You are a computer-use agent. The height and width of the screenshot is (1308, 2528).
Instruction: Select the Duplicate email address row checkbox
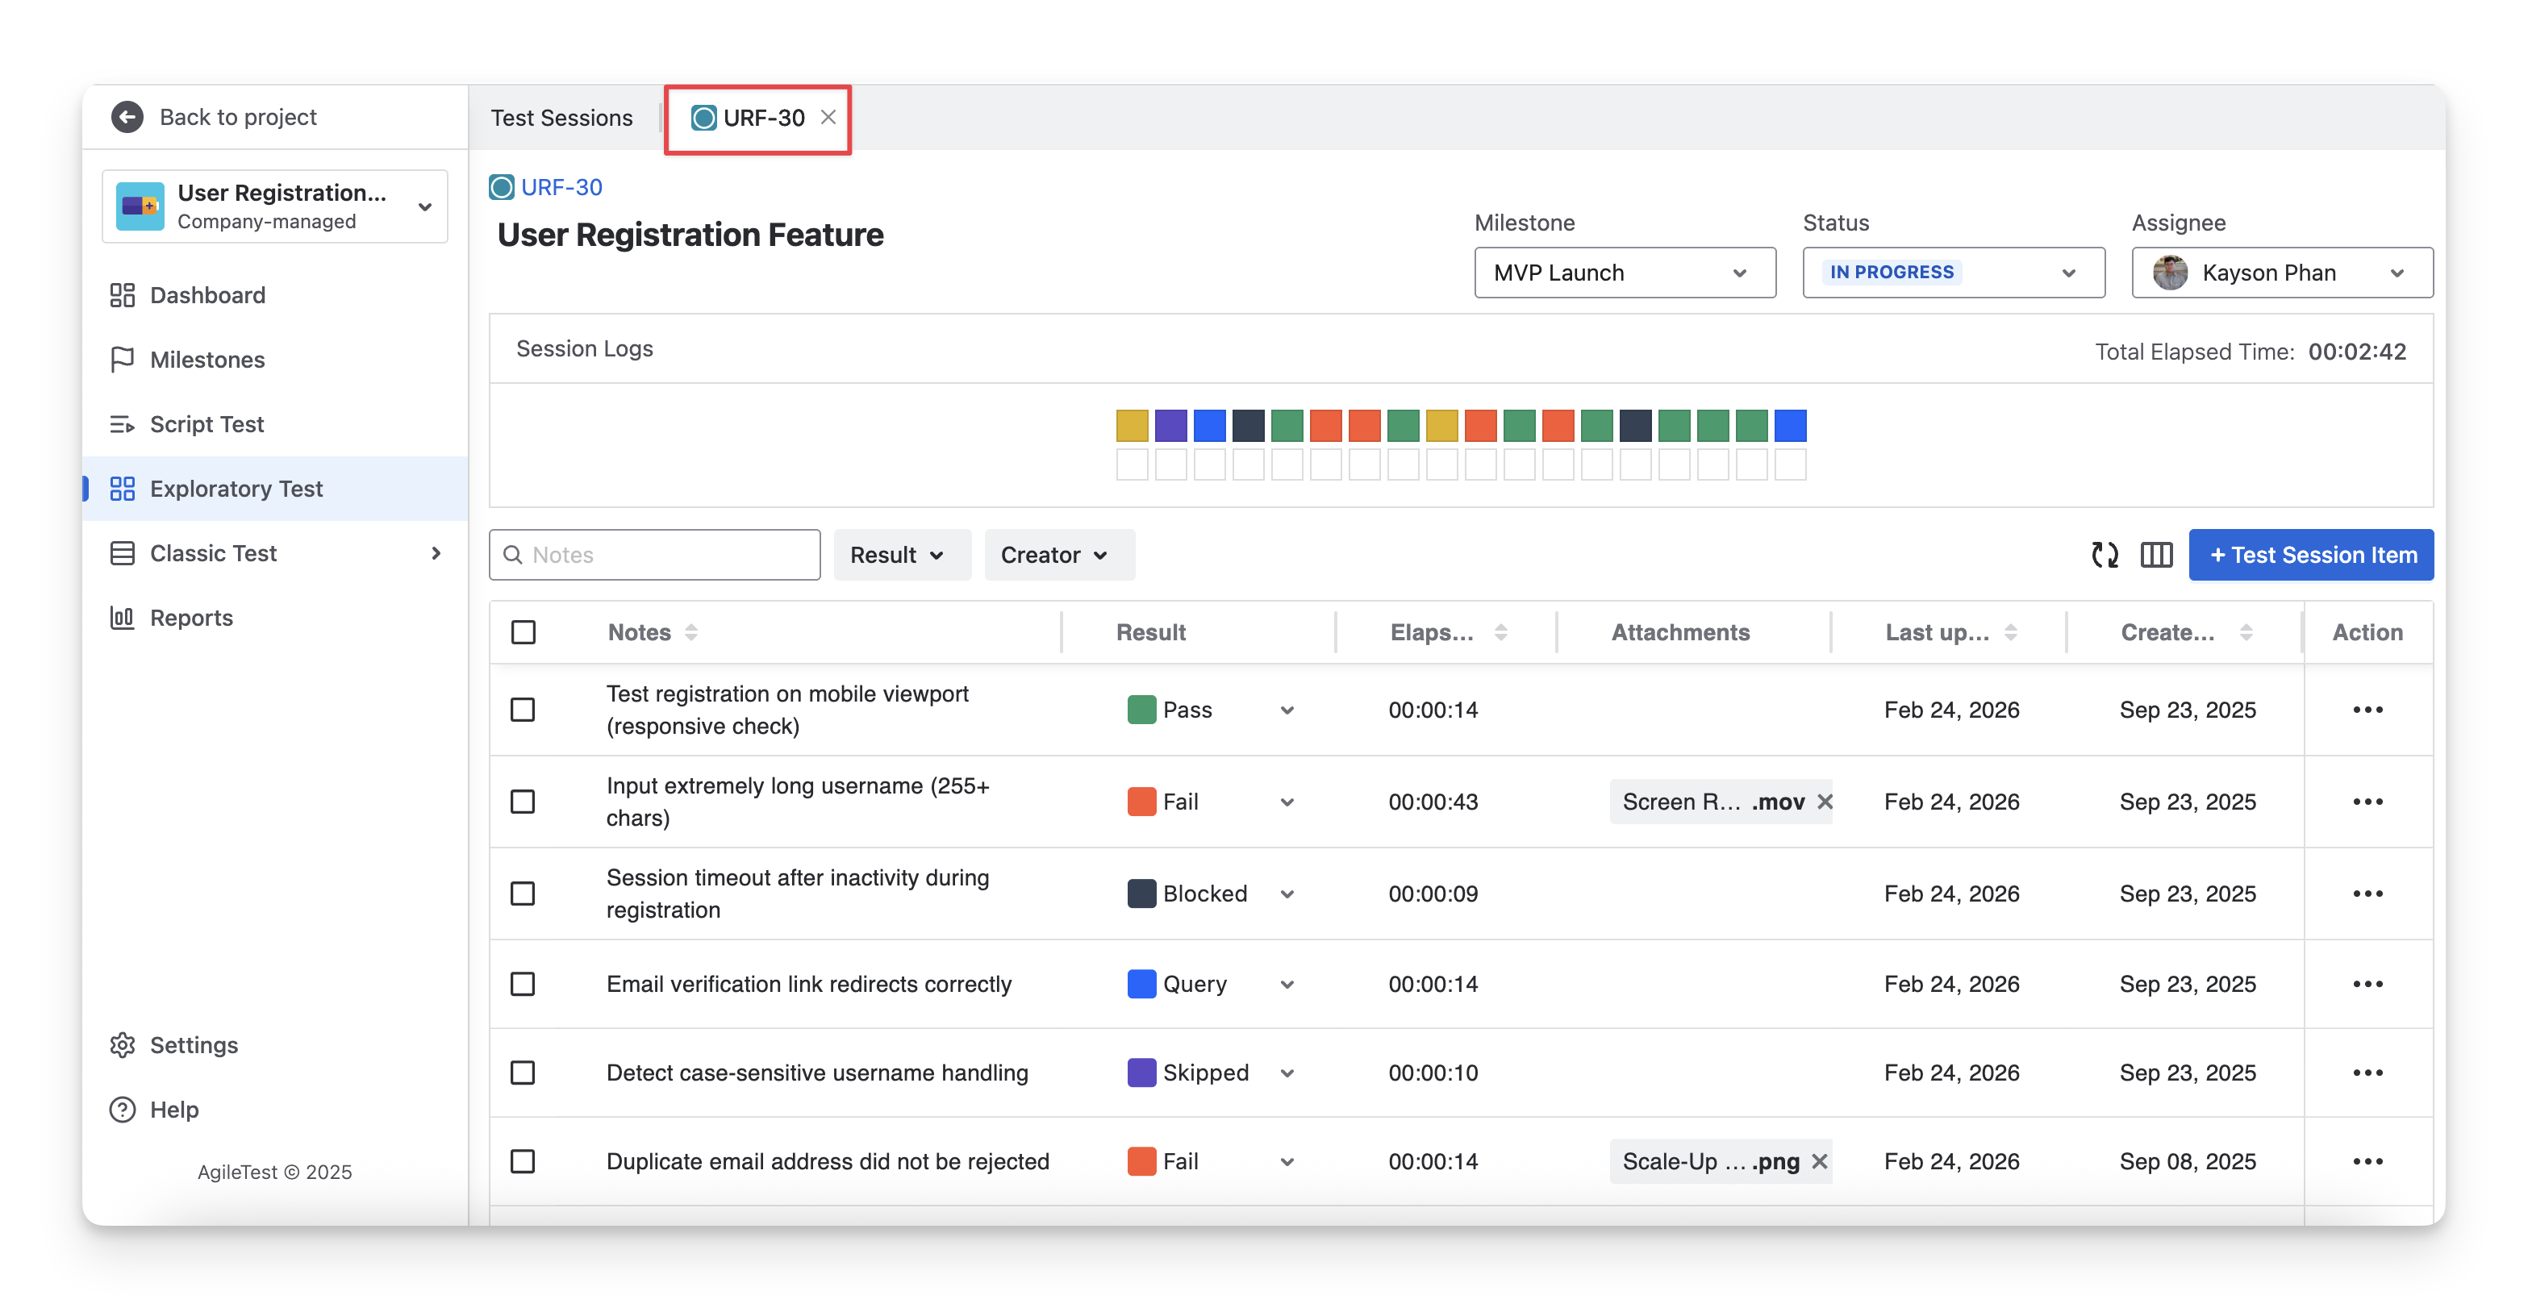click(523, 1162)
